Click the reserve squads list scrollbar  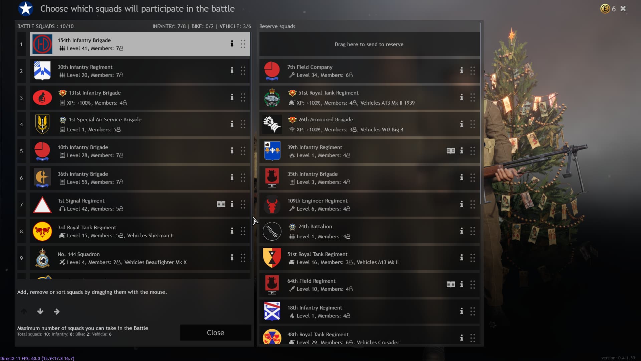click(481, 114)
